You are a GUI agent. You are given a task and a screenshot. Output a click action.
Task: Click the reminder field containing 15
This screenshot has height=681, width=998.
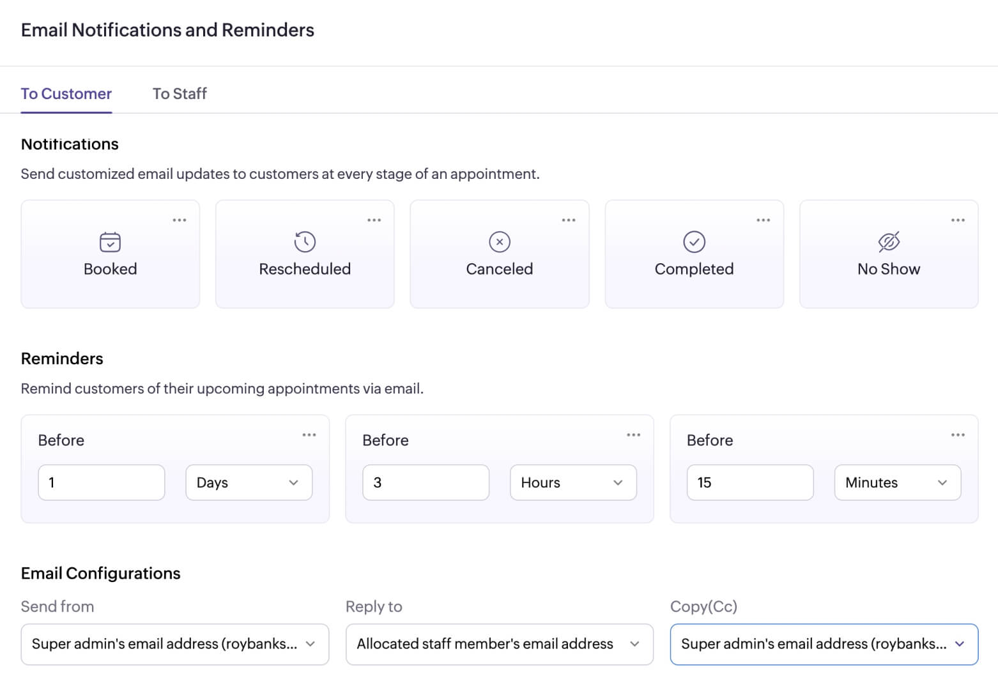point(749,482)
